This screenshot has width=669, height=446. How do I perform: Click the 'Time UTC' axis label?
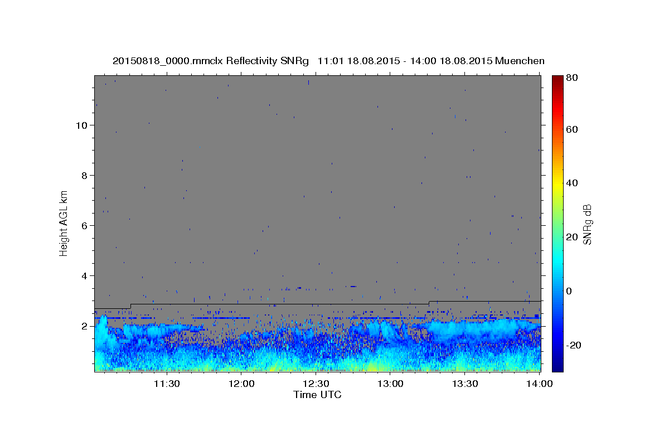[x=317, y=395]
